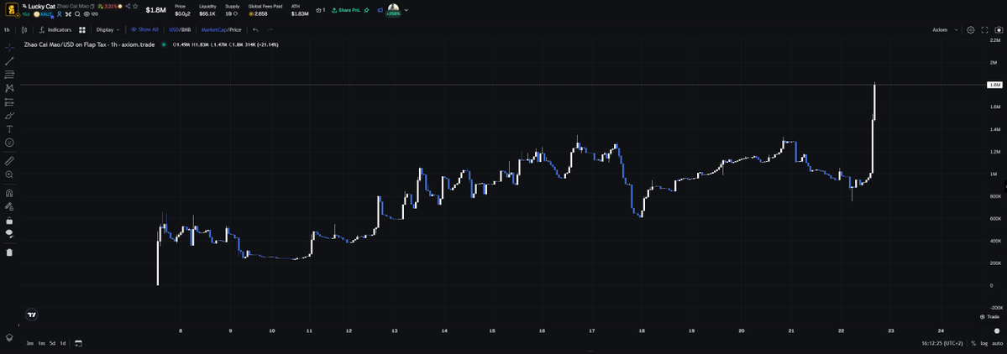Toggle log scale
This screenshot has width=1007, height=354.
click(x=983, y=343)
